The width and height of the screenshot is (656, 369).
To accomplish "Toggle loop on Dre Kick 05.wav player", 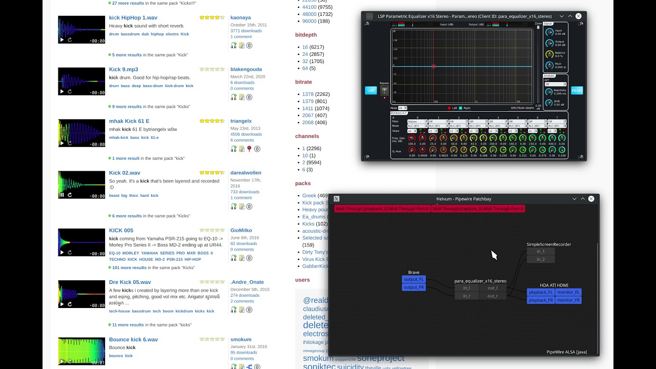I will tap(70, 304).
